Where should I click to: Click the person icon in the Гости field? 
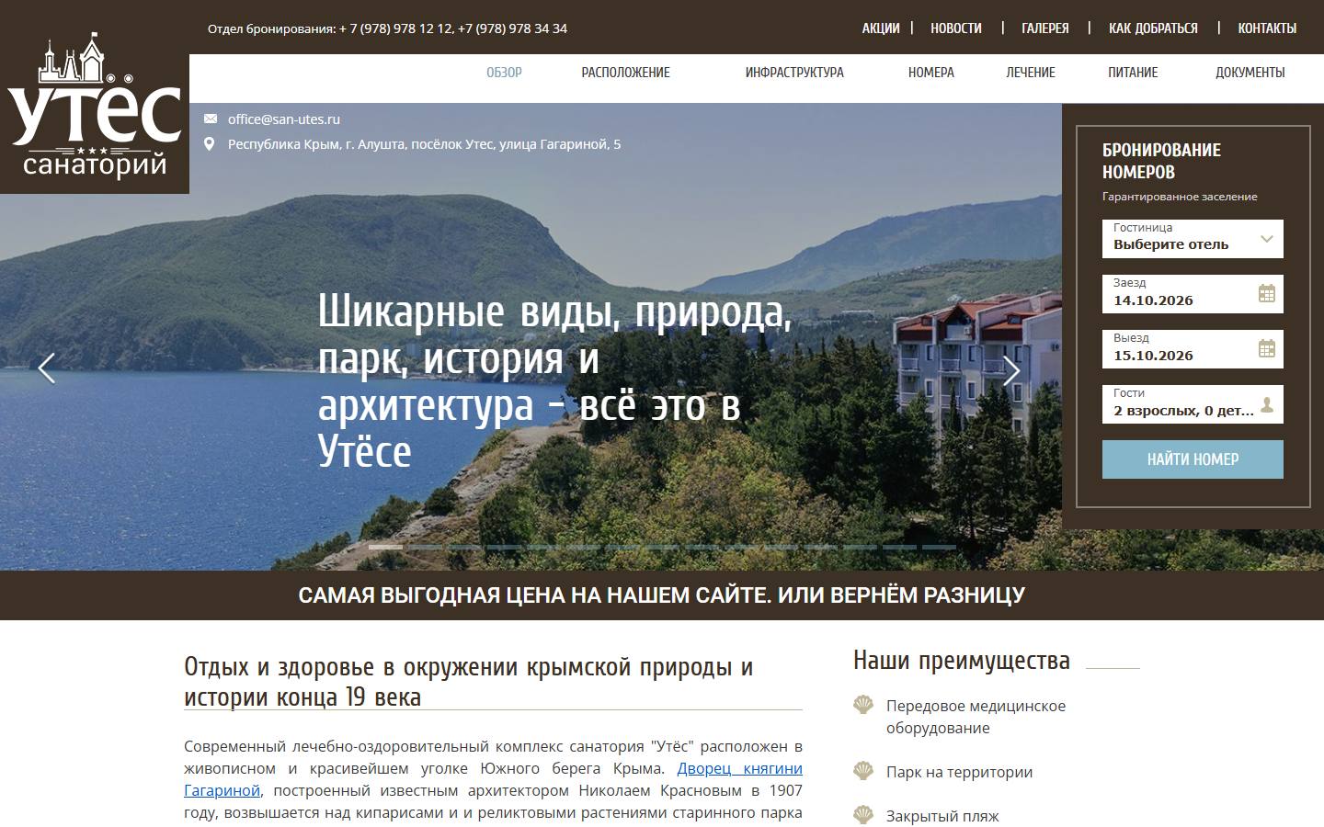pyautogui.click(x=1267, y=404)
